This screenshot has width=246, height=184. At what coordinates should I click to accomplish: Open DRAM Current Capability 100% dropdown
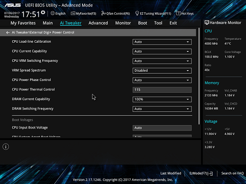click(162, 99)
